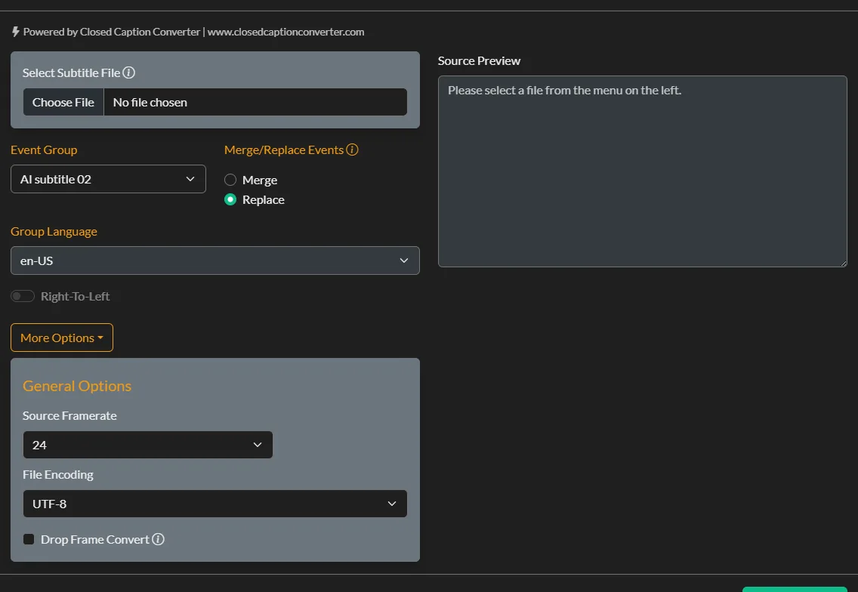Click the File Encoding label
This screenshot has height=592, width=858.
click(58, 474)
